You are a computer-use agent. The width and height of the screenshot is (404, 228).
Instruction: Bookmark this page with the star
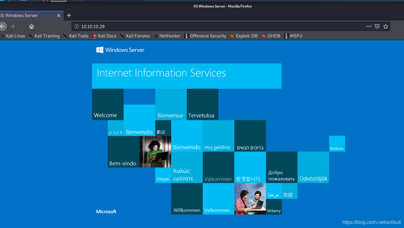tap(386, 26)
